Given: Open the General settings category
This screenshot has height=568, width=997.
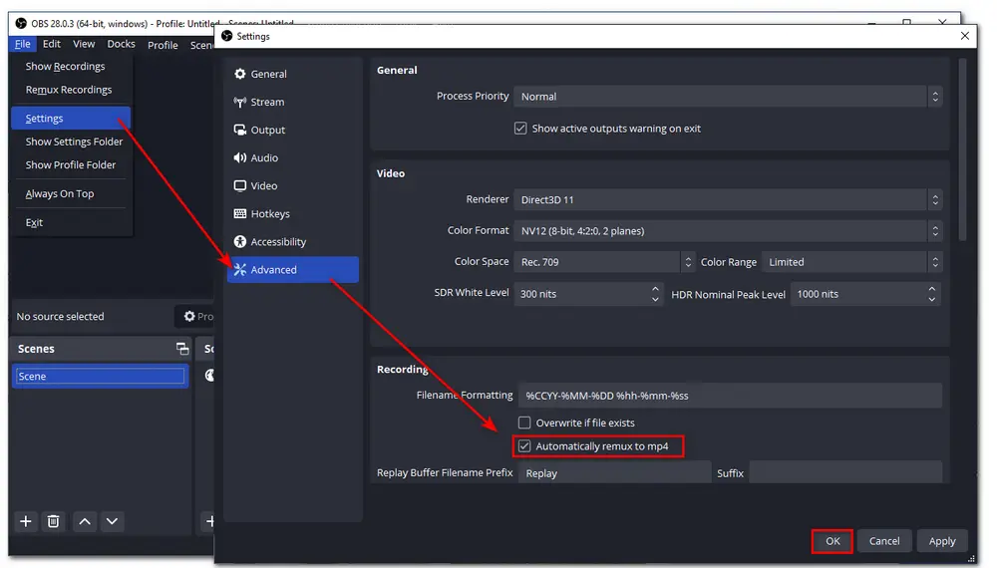Looking at the screenshot, I should pos(292,74).
